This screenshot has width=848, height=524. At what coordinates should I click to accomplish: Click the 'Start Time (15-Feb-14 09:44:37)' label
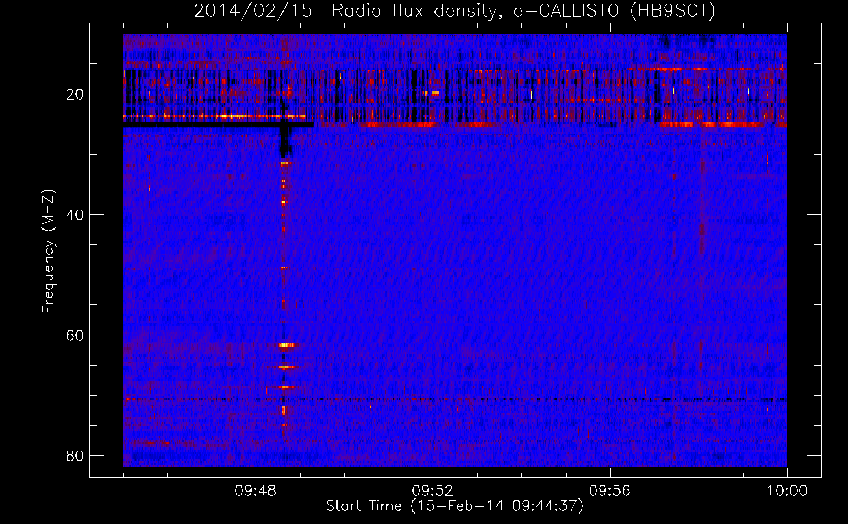coord(454,506)
